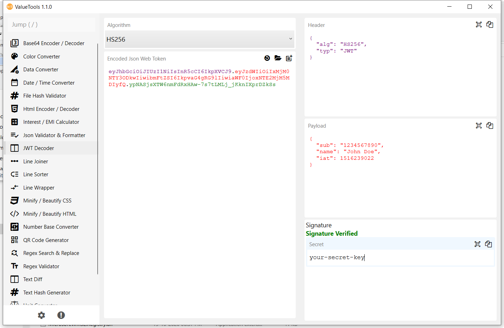Click the ValueTools app title icon

pyautogui.click(x=10, y=7)
